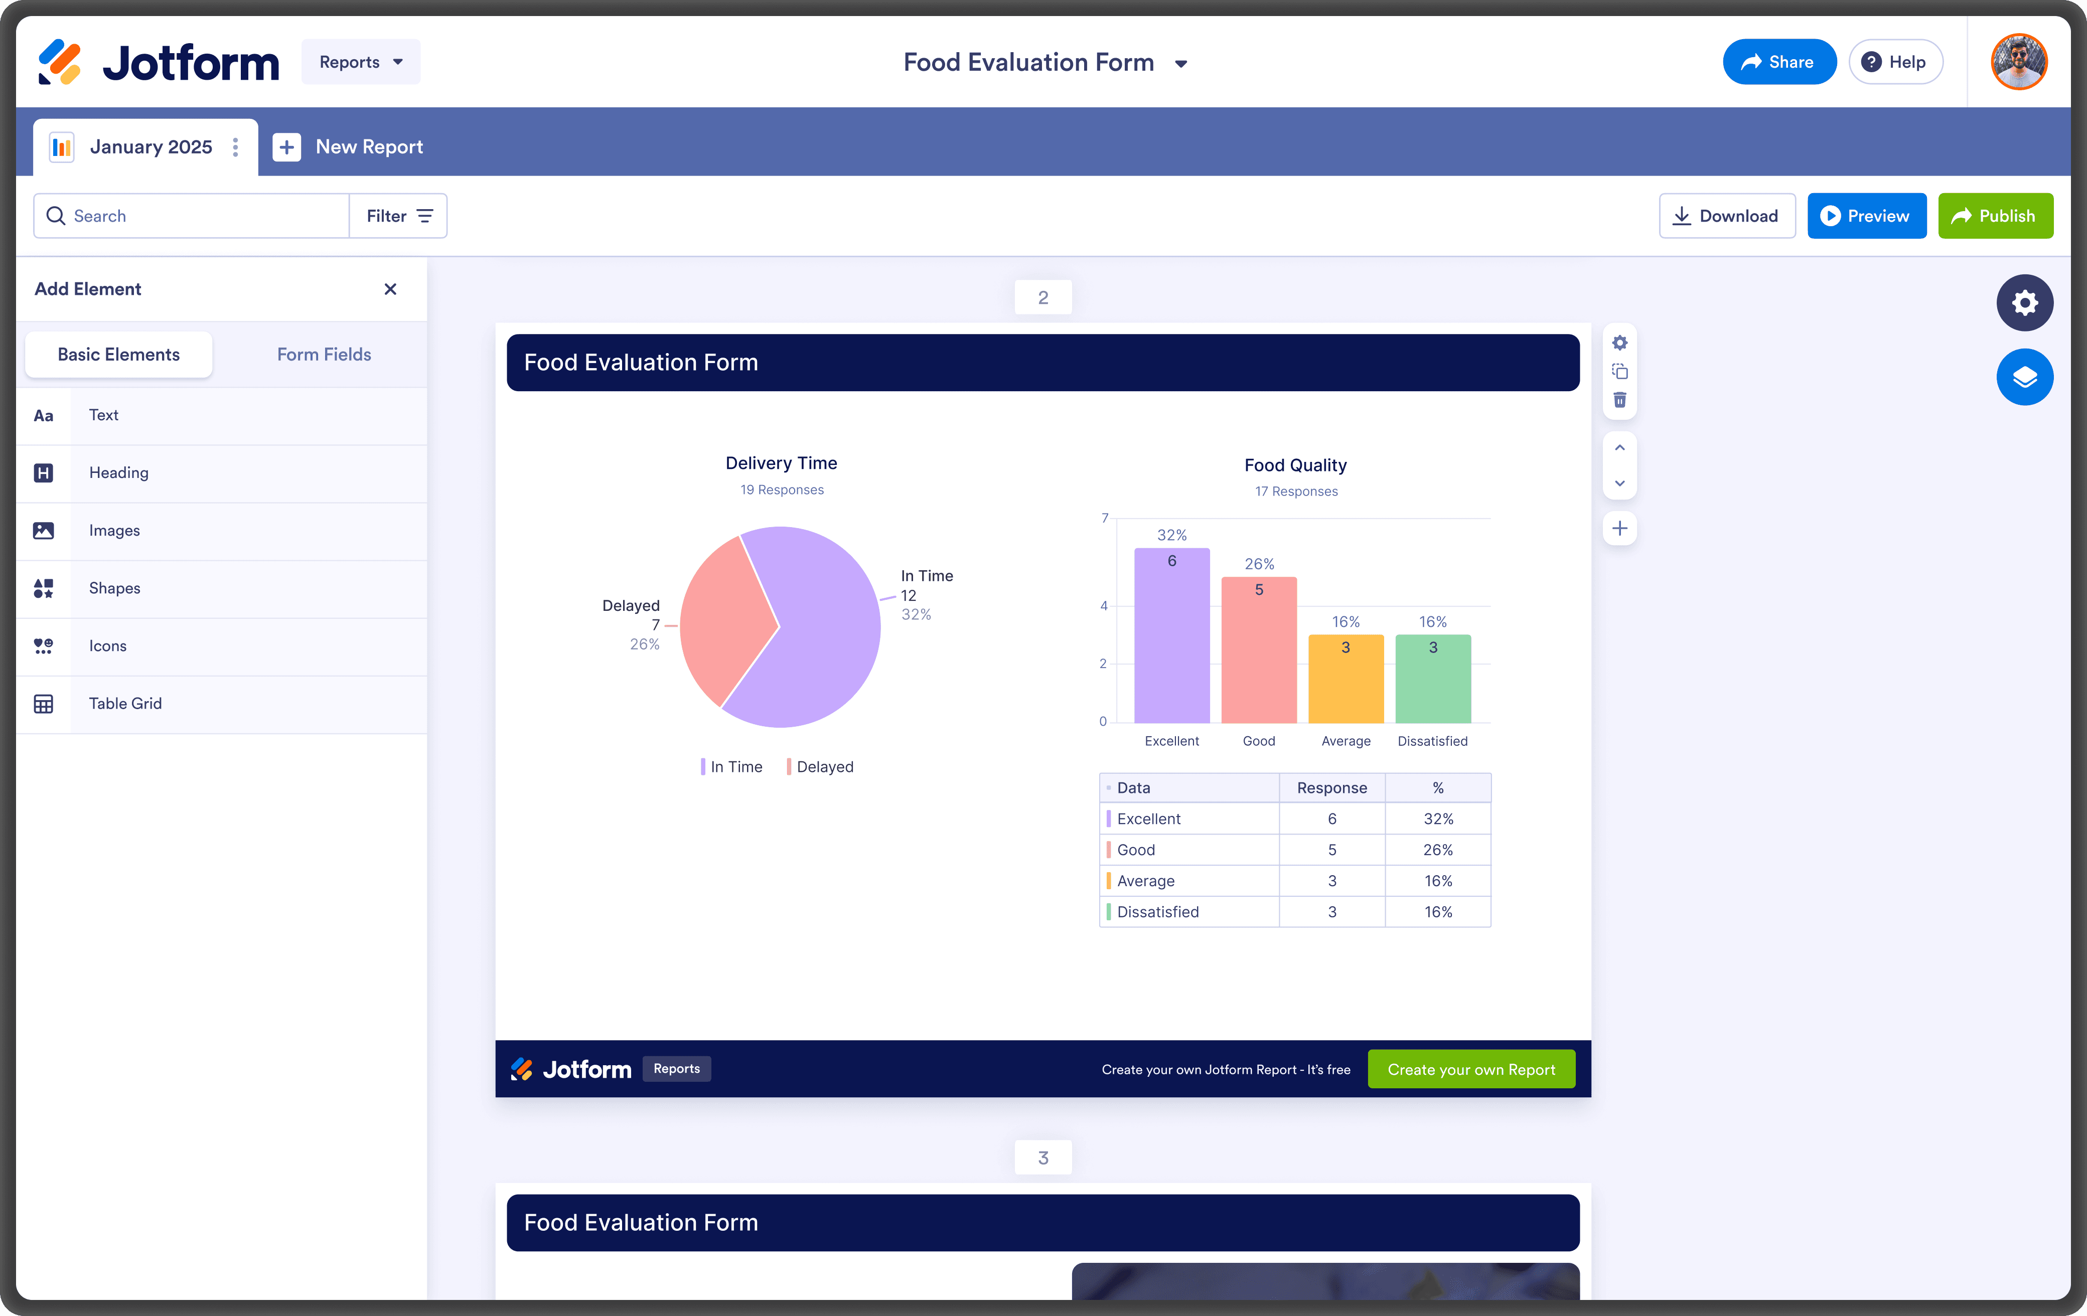Delete report page with trash icon
The image size is (2087, 1316).
(x=1619, y=400)
